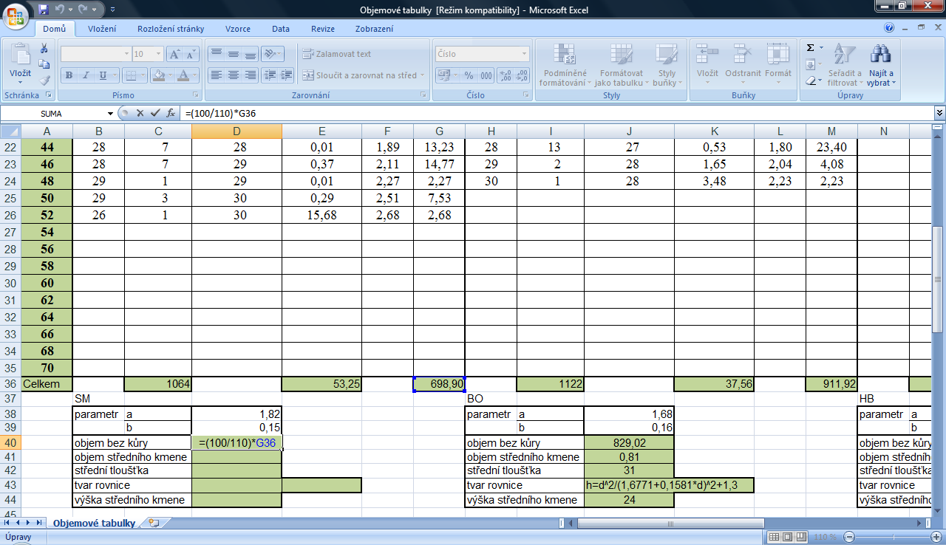Screen dimensions: 946x545
Task: Click the formula bar input field
Action: click(557, 113)
